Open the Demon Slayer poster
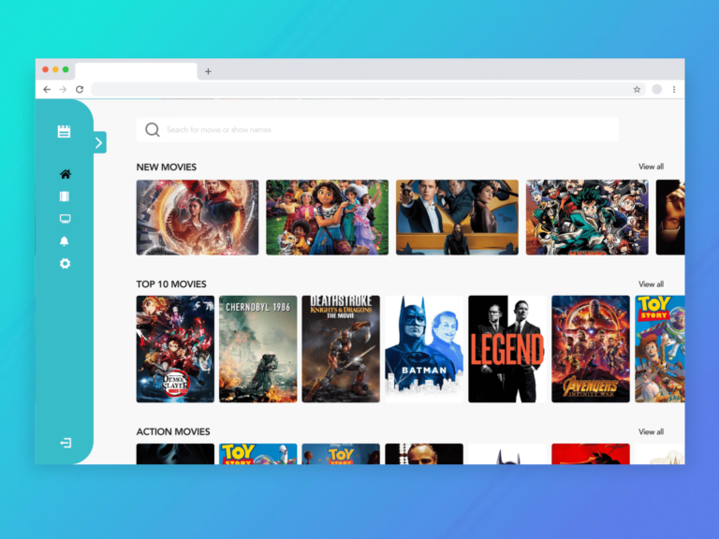 [x=175, y=349]
